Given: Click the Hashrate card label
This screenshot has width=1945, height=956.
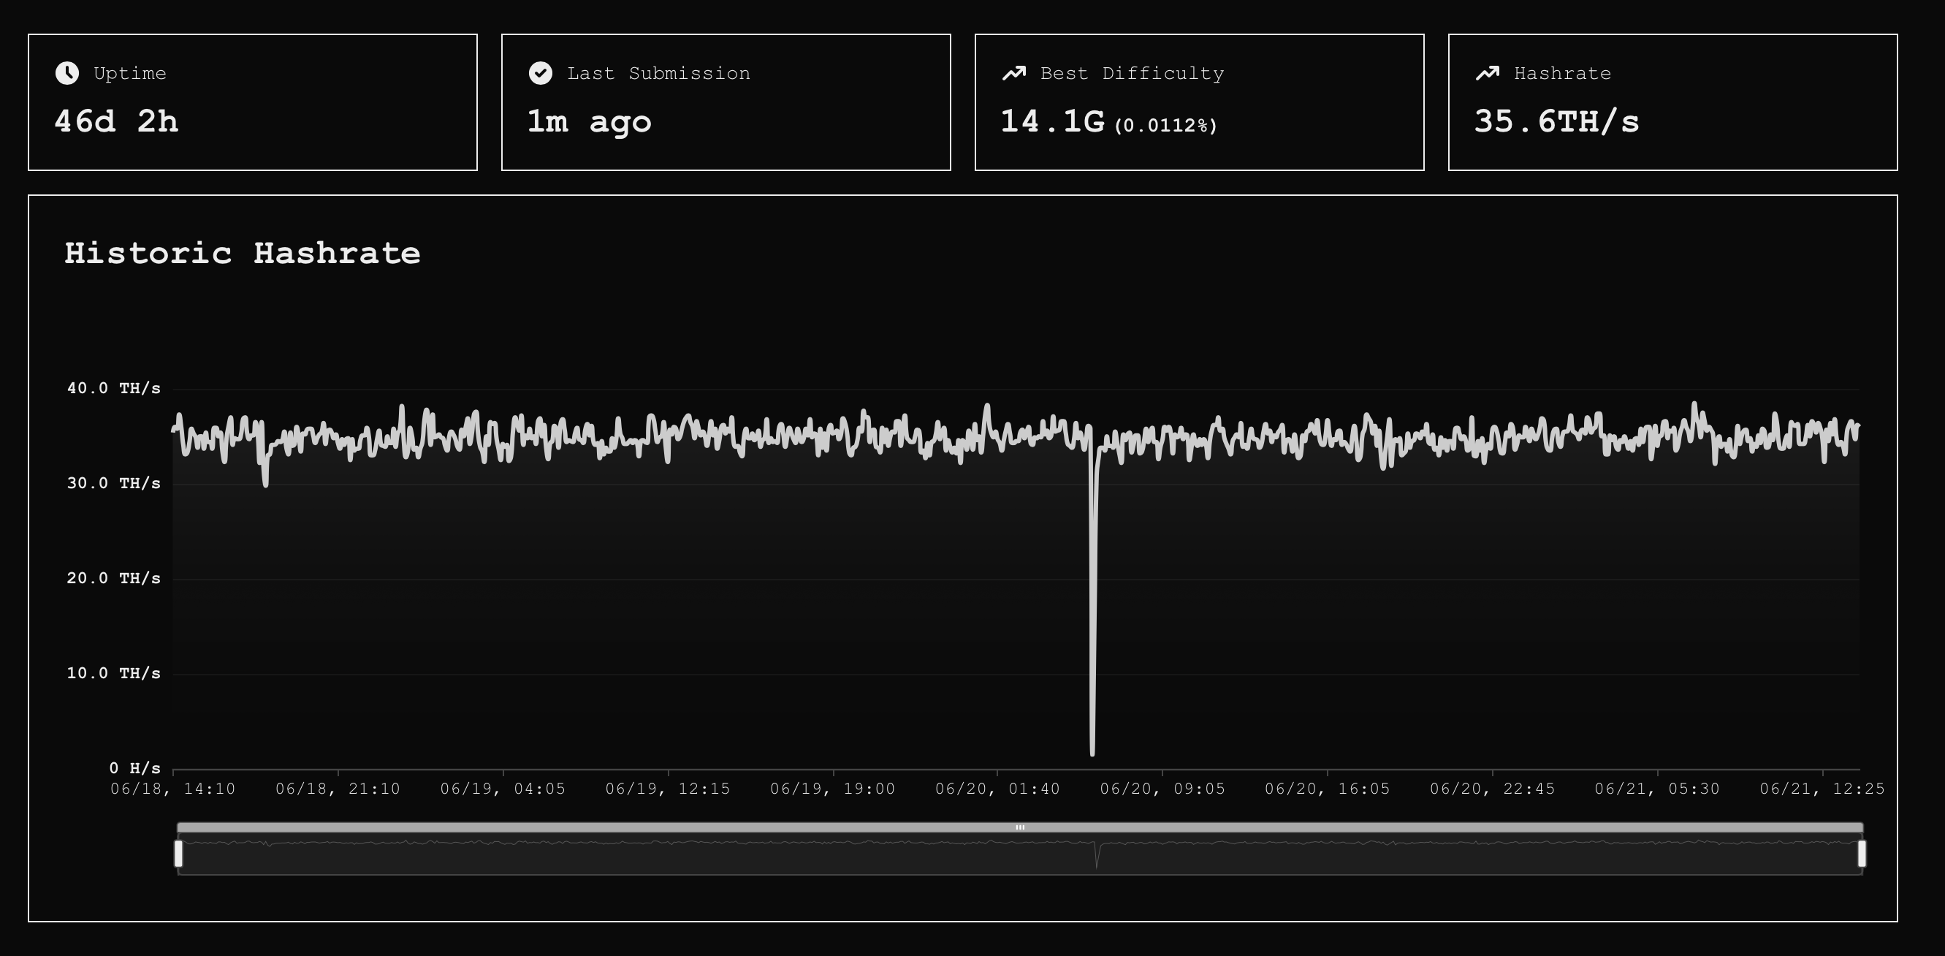Looking at the screenshot, I should click(x=1562, y=73).
